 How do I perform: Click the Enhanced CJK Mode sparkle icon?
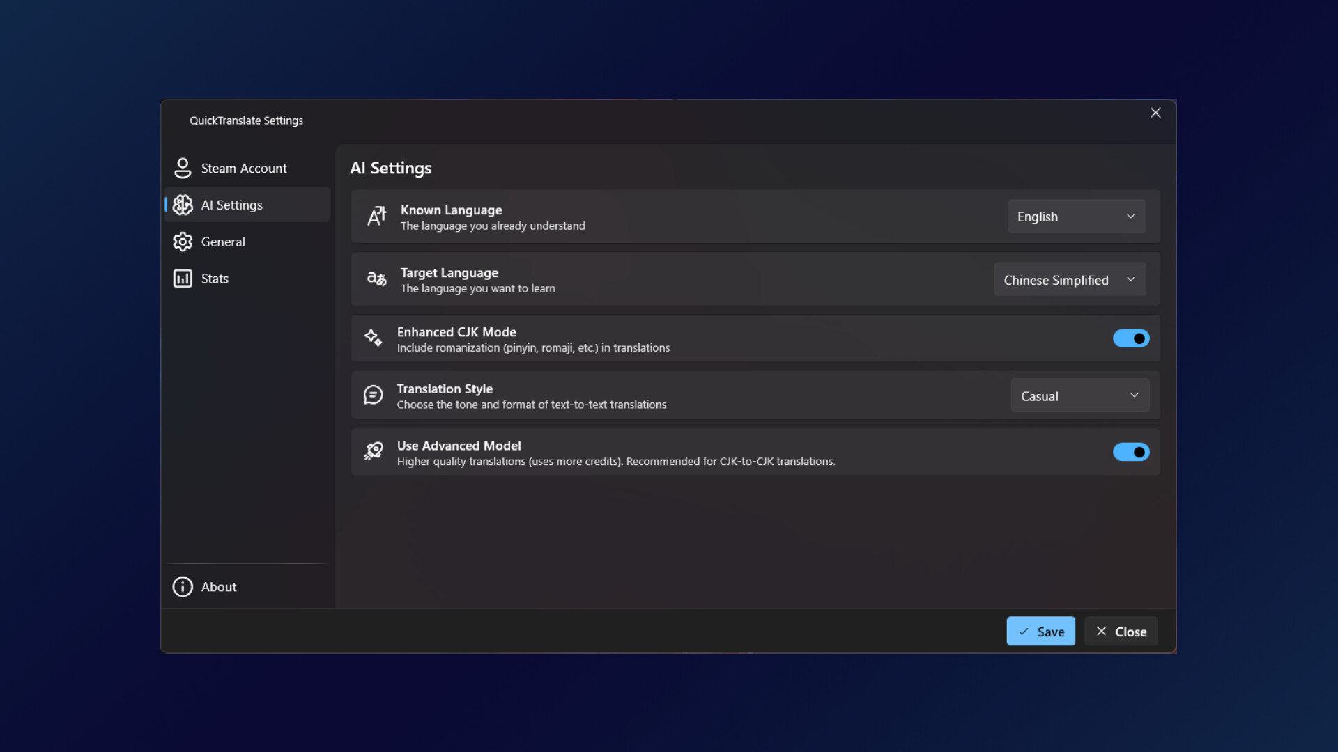pos(374,338)
